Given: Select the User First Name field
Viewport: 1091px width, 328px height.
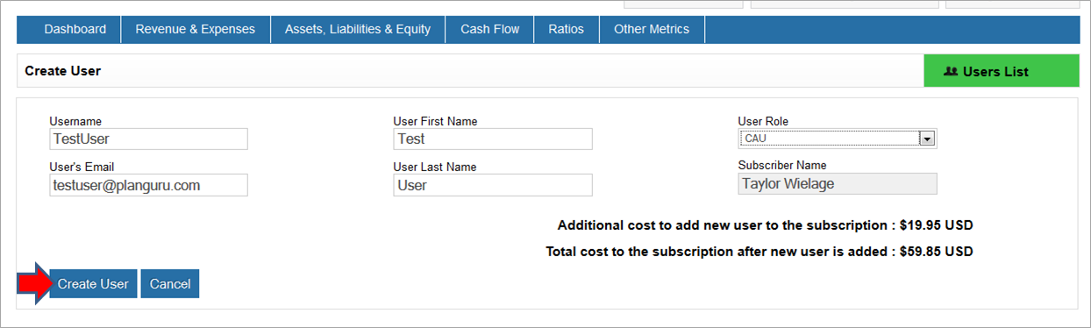Looking at the screenshot, I should point(493,139).
